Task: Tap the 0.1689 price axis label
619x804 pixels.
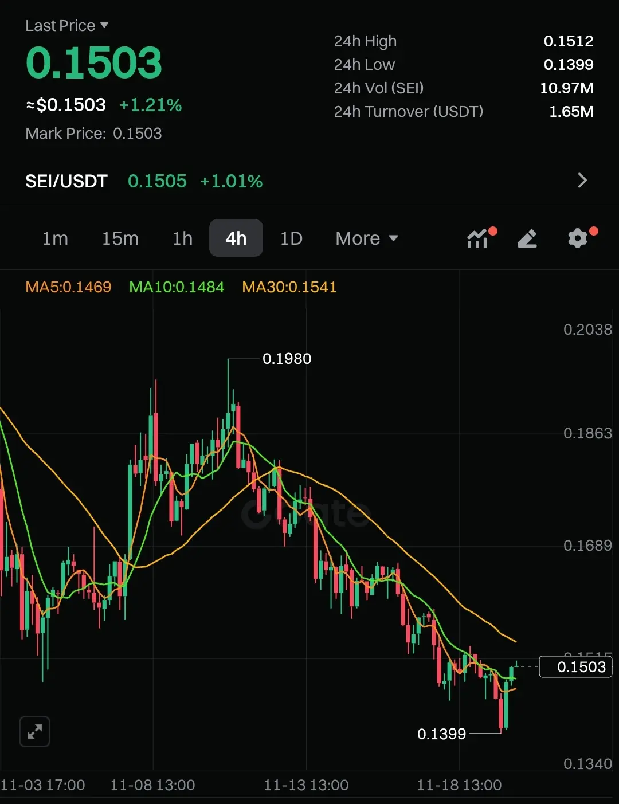Action: 587,546
